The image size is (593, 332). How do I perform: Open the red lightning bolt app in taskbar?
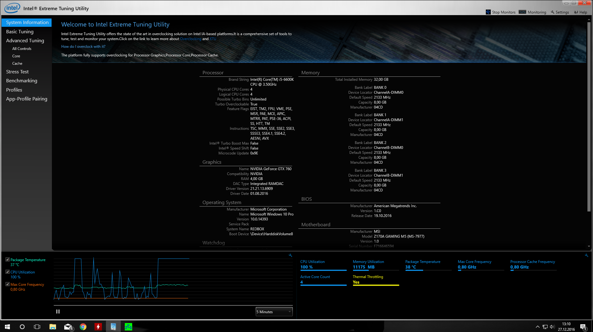(98, 327)
